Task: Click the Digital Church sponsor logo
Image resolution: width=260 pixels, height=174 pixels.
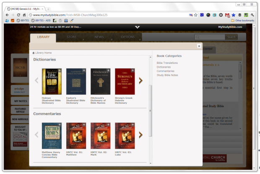Action: pyautogui.click(x=20, y=139)
